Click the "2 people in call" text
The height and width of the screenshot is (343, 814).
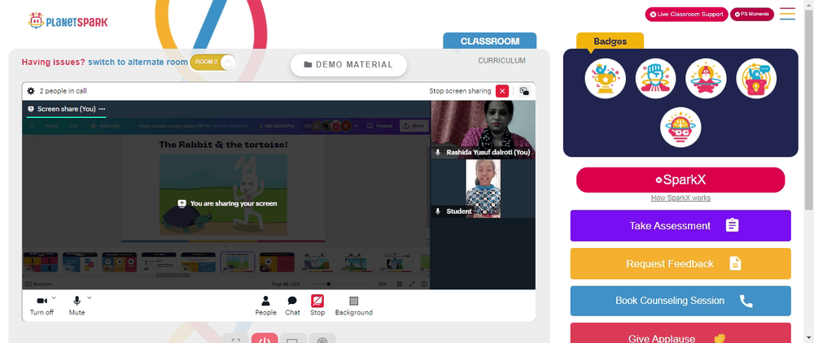(63, 91)
